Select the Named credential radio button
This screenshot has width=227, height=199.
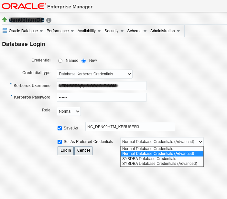pos(60,61)
